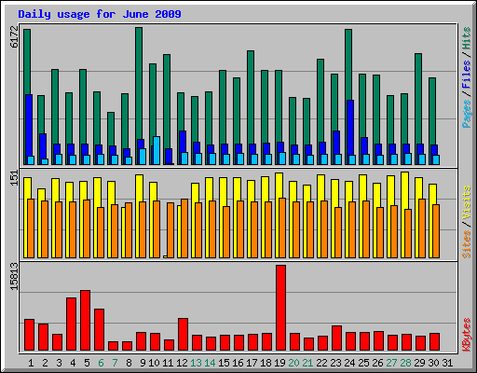477x373 pixels.
Task: Click day label 31 on the x-axis
Action: pos(447,363)
